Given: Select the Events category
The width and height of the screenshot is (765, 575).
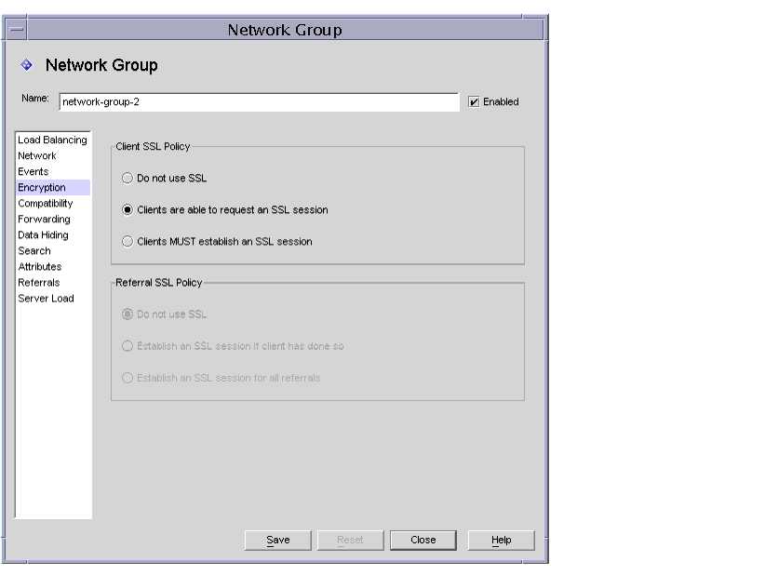Looking at the screenshot, I should [x=34, y=171].
